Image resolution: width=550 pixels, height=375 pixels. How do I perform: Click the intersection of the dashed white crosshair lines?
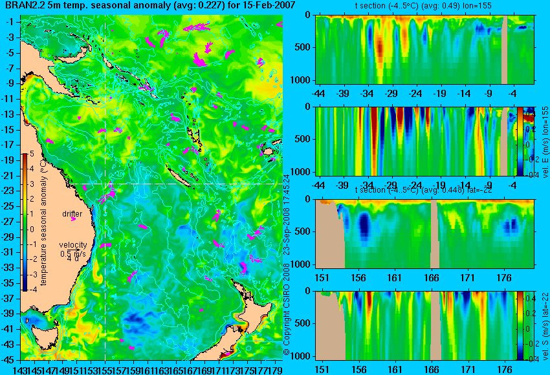click(105, 184)
